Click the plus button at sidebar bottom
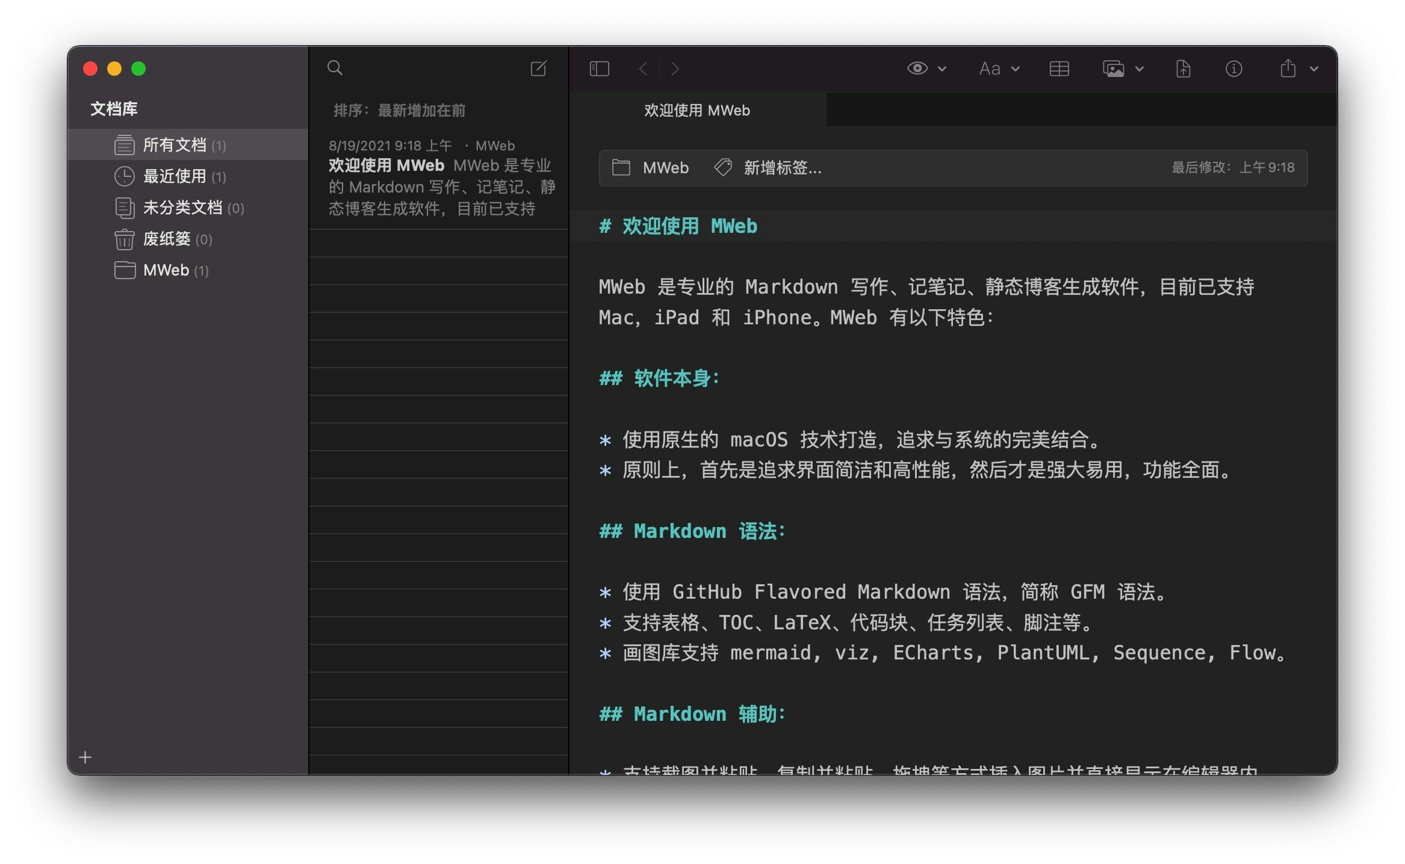 click(85, 757)
